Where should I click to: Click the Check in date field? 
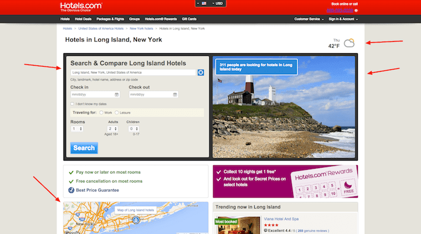tap(95, 95)
